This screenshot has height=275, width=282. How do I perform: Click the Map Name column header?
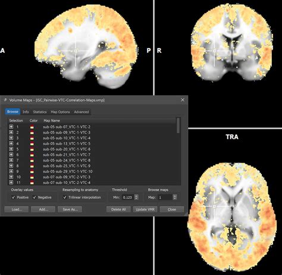(x=52, y=121)
